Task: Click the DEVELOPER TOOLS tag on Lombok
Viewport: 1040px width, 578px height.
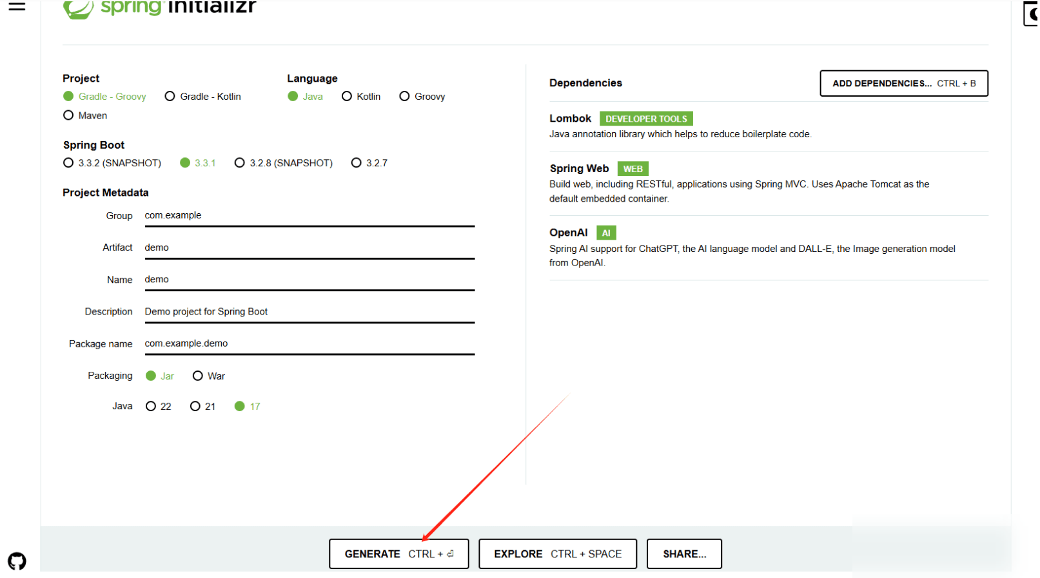Action: pyautogui.click(x=646, y=119)
